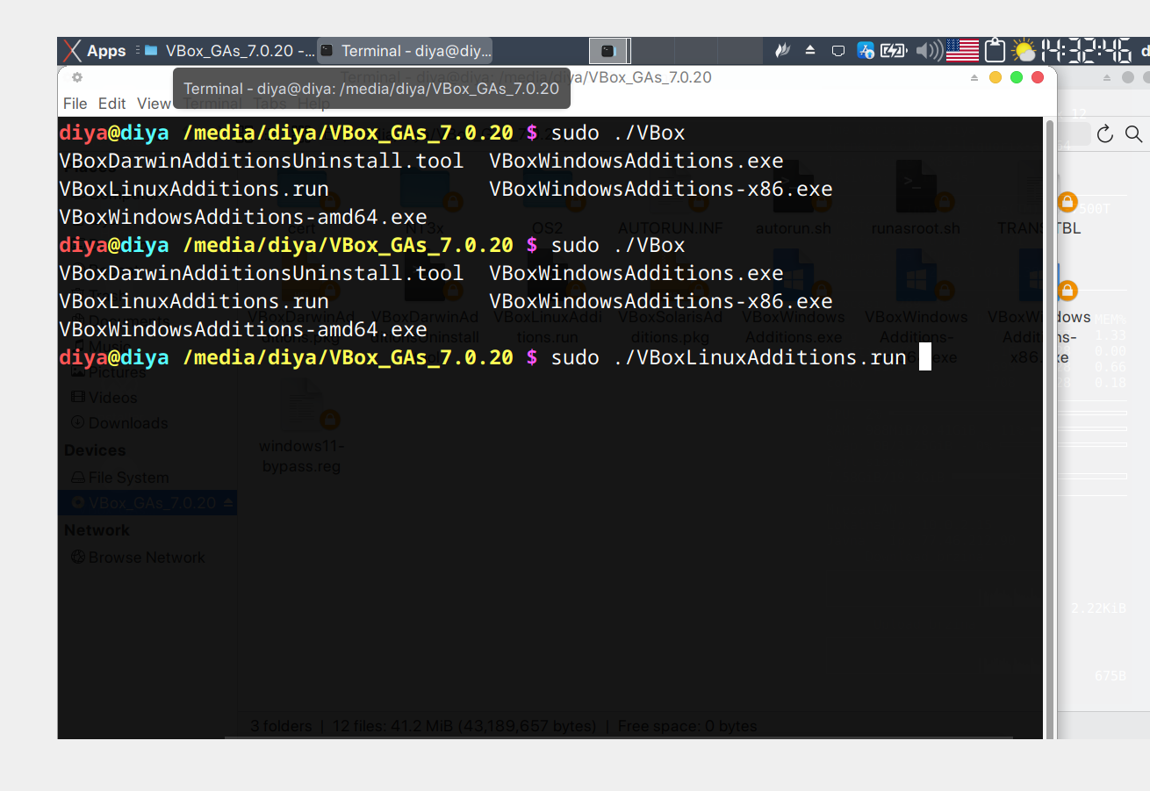This screenshot has width=1150, height=791.
Task: Click the small terminal icon in the panel
Action: click(x=610, y=51)
